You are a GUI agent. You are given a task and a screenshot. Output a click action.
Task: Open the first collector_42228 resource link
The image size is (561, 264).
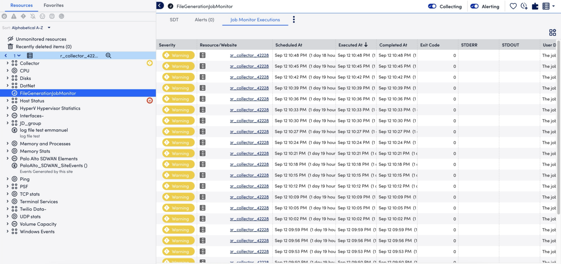click(x=249, y=56)
